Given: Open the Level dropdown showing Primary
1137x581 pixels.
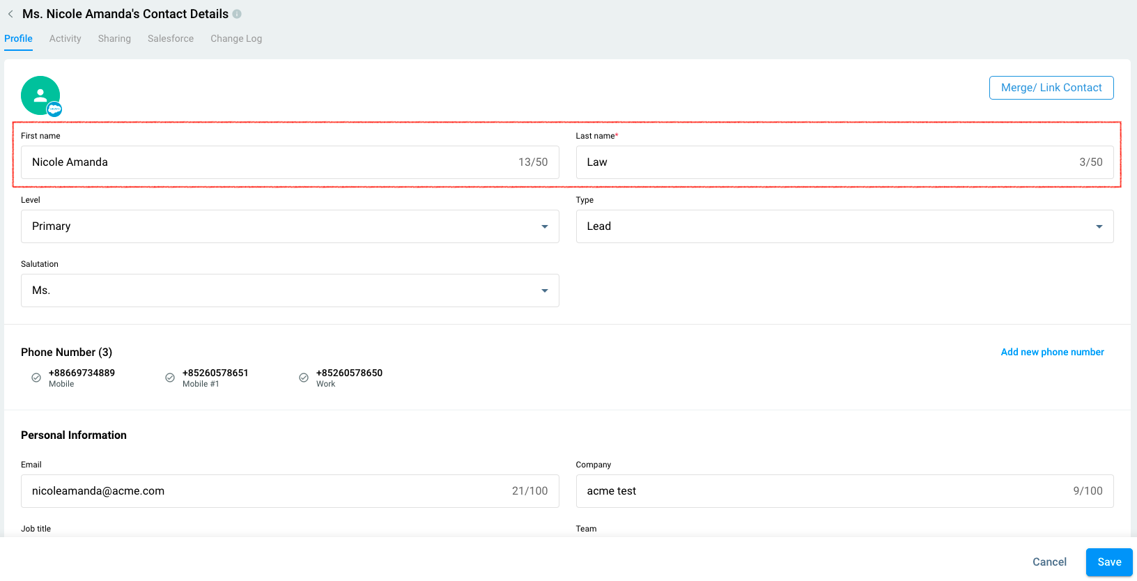Looking at the screenshot, I should 290,226.
